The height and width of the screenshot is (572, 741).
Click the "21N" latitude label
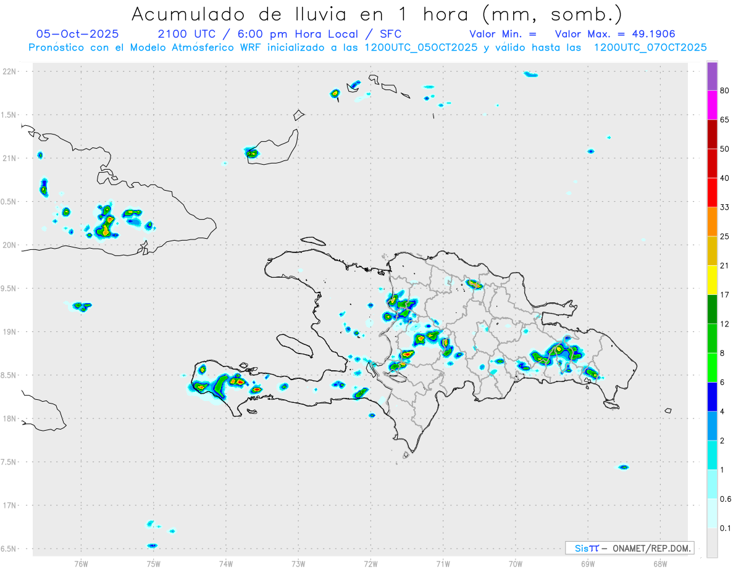tap(9, 158)
